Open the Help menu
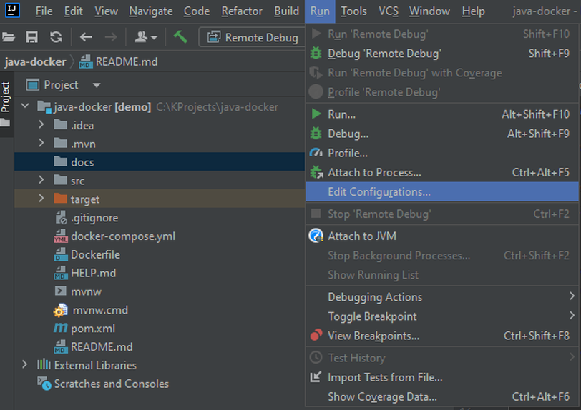This screenshot has height=410, width=581. click(473, 11)
